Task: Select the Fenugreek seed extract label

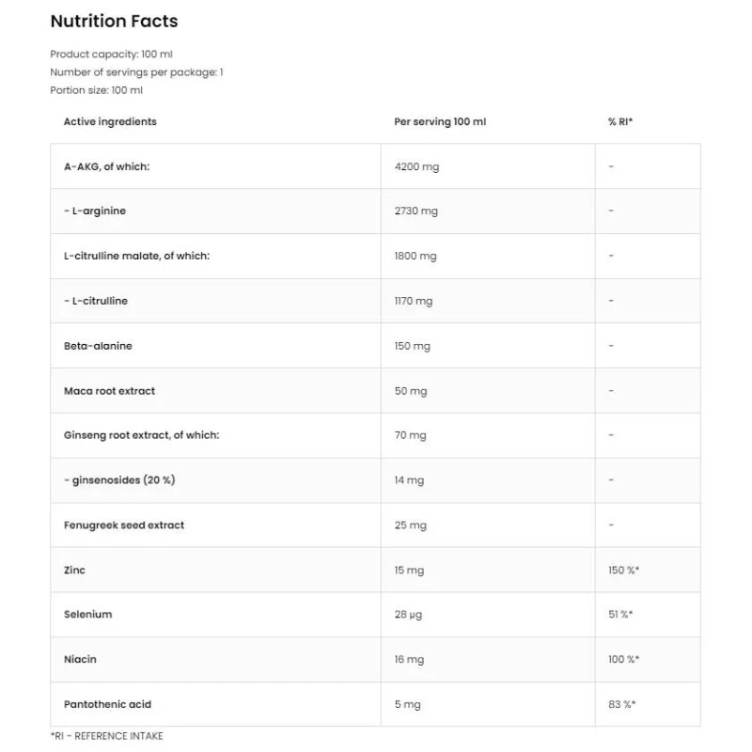Action: (124, 525)
